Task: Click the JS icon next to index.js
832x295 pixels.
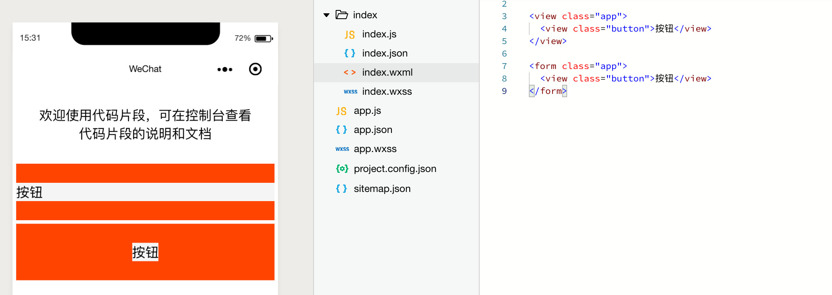Action: pos(349,34)
